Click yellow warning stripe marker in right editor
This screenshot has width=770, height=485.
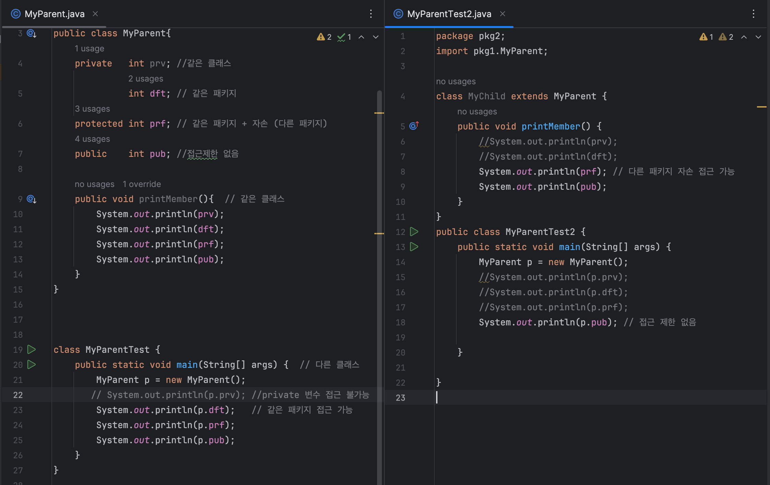761,107
